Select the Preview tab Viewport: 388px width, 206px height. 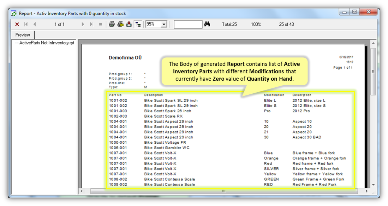[x=23, y=35]
